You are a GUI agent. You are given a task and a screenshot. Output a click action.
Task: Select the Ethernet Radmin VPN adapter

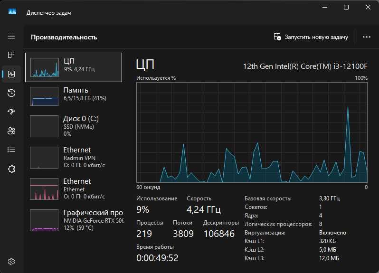point(74,157)
